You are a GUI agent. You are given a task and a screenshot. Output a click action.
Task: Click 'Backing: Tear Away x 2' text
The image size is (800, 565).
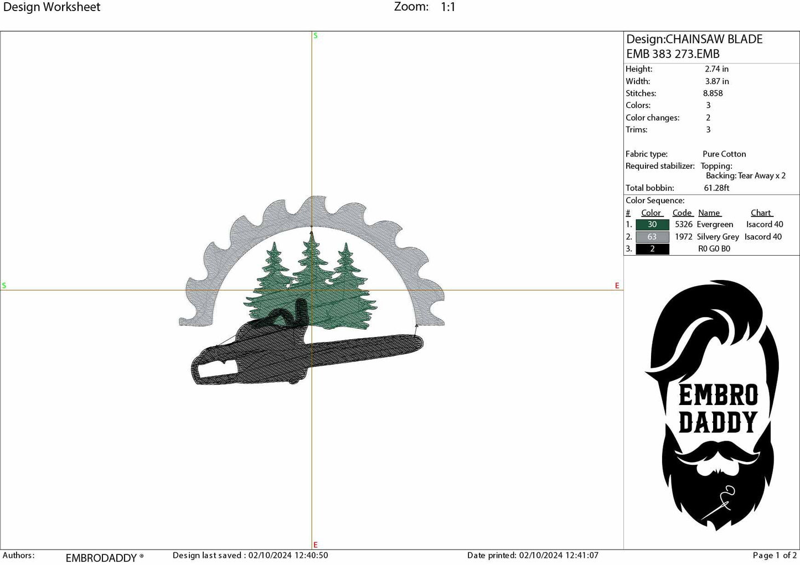746,175
